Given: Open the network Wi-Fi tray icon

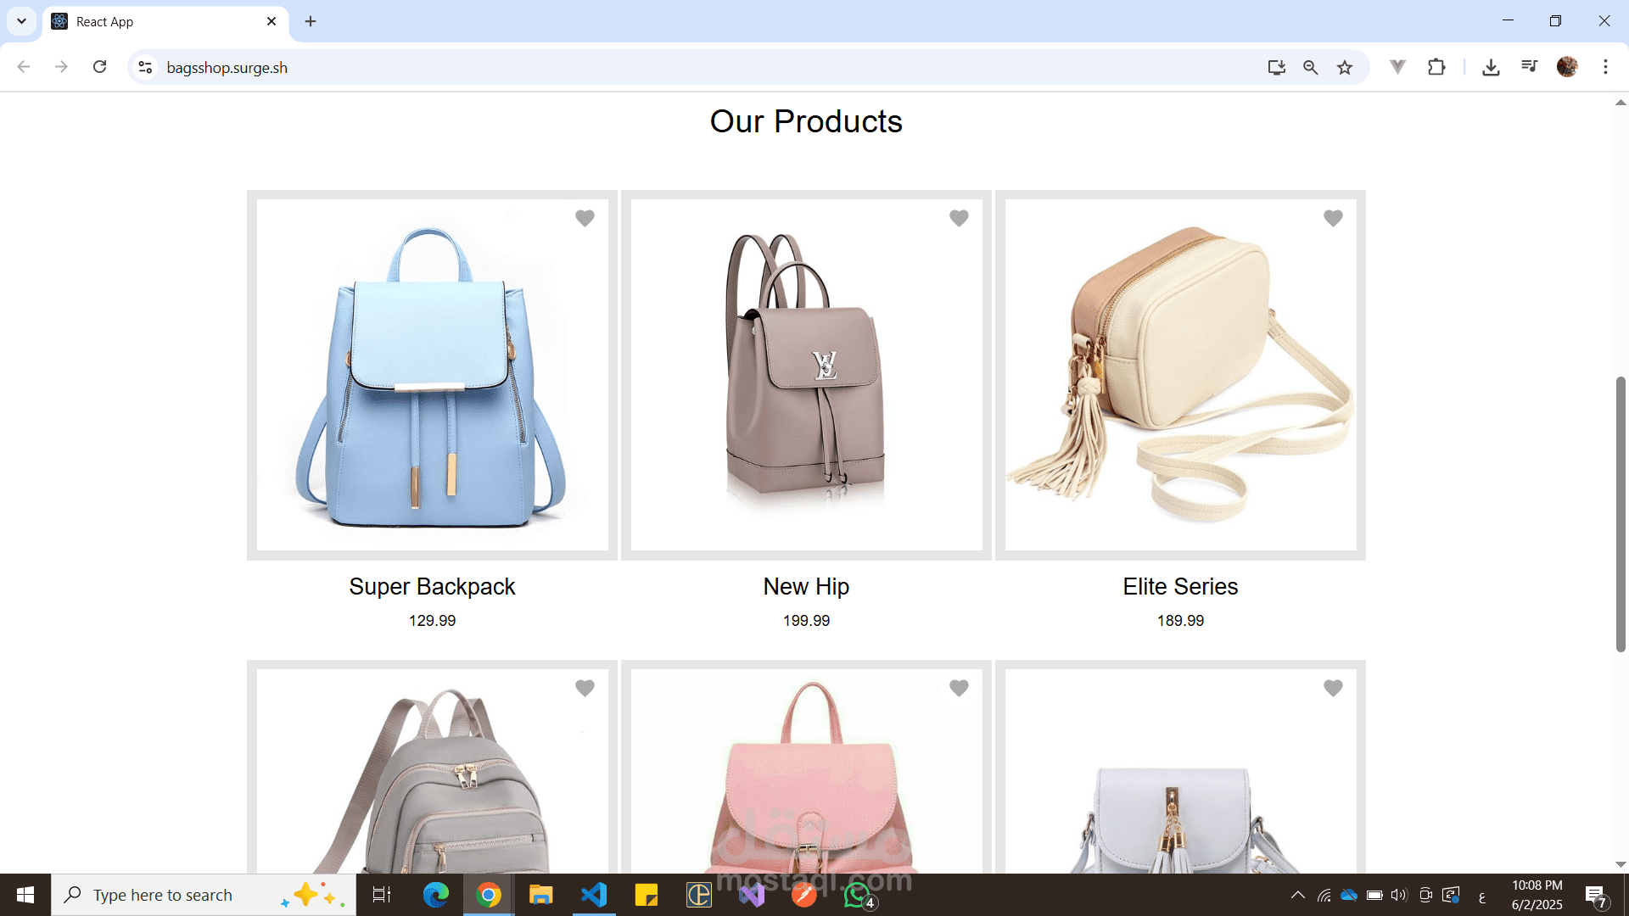Looking at the screenshot, I should tap(1324, 895).
